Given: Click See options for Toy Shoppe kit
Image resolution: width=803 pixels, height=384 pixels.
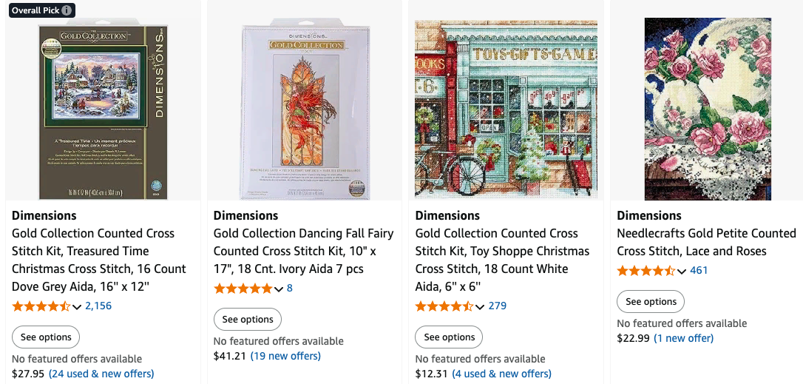Looking at the screenshot, I should (449, 337).
